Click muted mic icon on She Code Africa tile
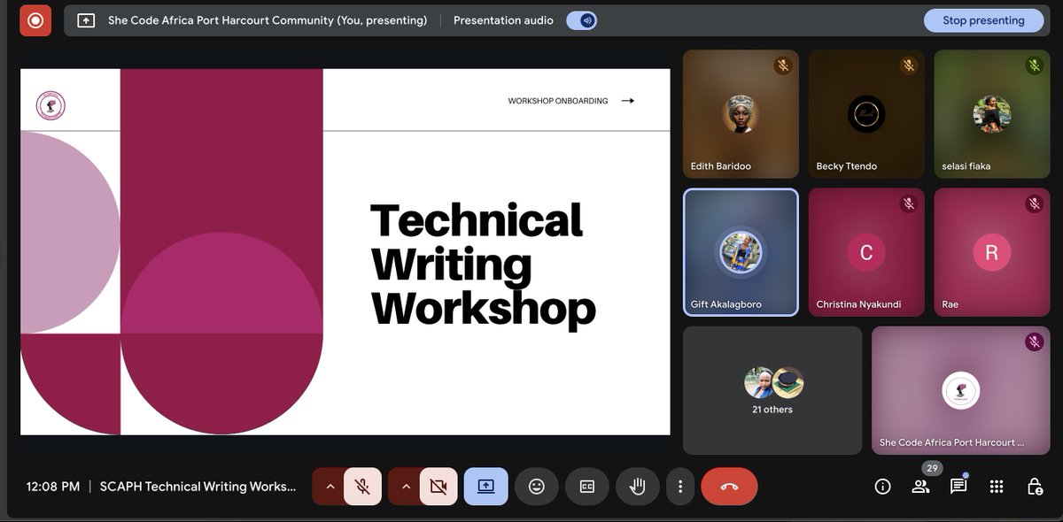Screen dimensions: 1063x522 (x=1034, y=342)
